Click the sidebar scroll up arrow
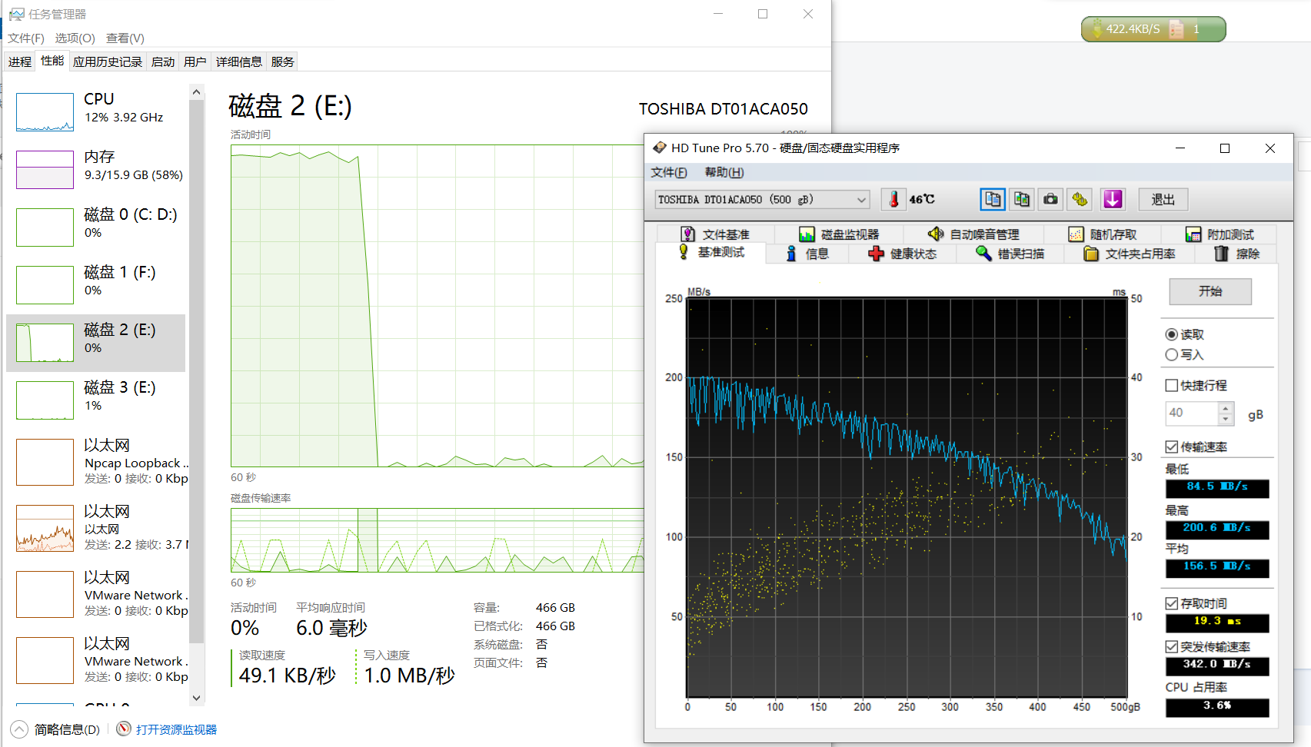1311x747 pixels. pos(197,92)
